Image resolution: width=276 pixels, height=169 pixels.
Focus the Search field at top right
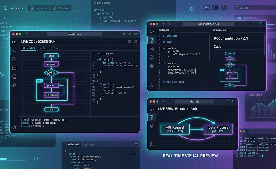[255, 8]
